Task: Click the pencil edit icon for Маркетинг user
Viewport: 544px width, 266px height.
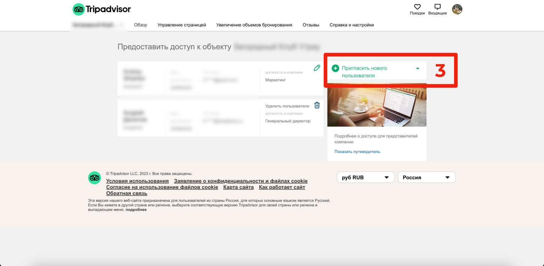Action: pos(317,68)
